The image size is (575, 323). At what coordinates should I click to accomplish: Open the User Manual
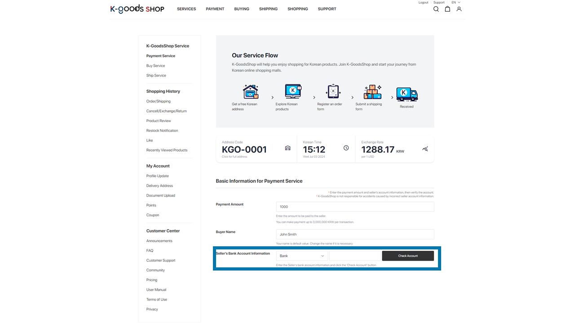(156, 290)
